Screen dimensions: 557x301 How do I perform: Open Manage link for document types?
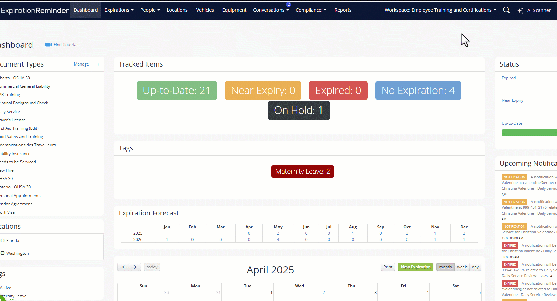click(81, 64)
